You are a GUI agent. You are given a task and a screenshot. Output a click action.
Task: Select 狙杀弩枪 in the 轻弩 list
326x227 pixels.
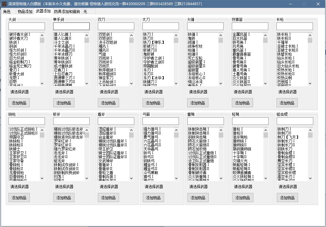pos(240,137)
